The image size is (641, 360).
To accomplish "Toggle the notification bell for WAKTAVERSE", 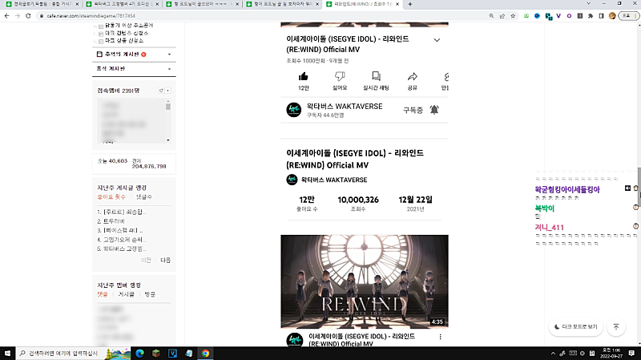I will [434, 110].
